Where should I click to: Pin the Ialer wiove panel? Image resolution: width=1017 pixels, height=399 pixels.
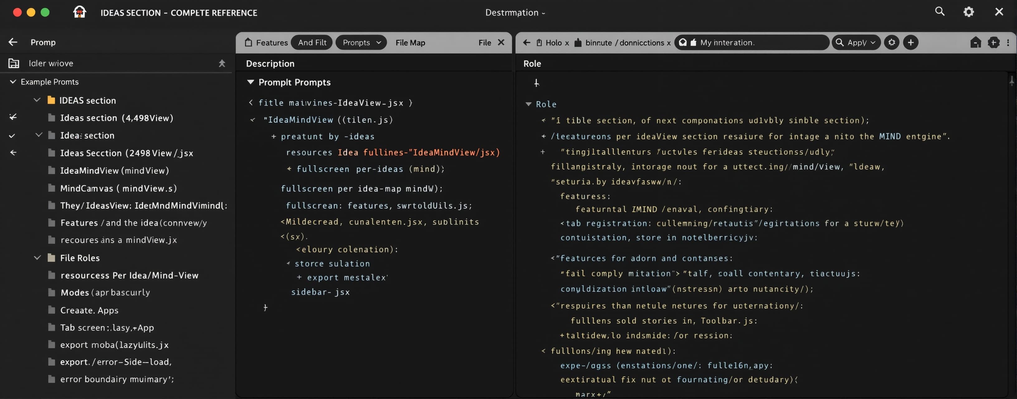click(x=222, y=63)
